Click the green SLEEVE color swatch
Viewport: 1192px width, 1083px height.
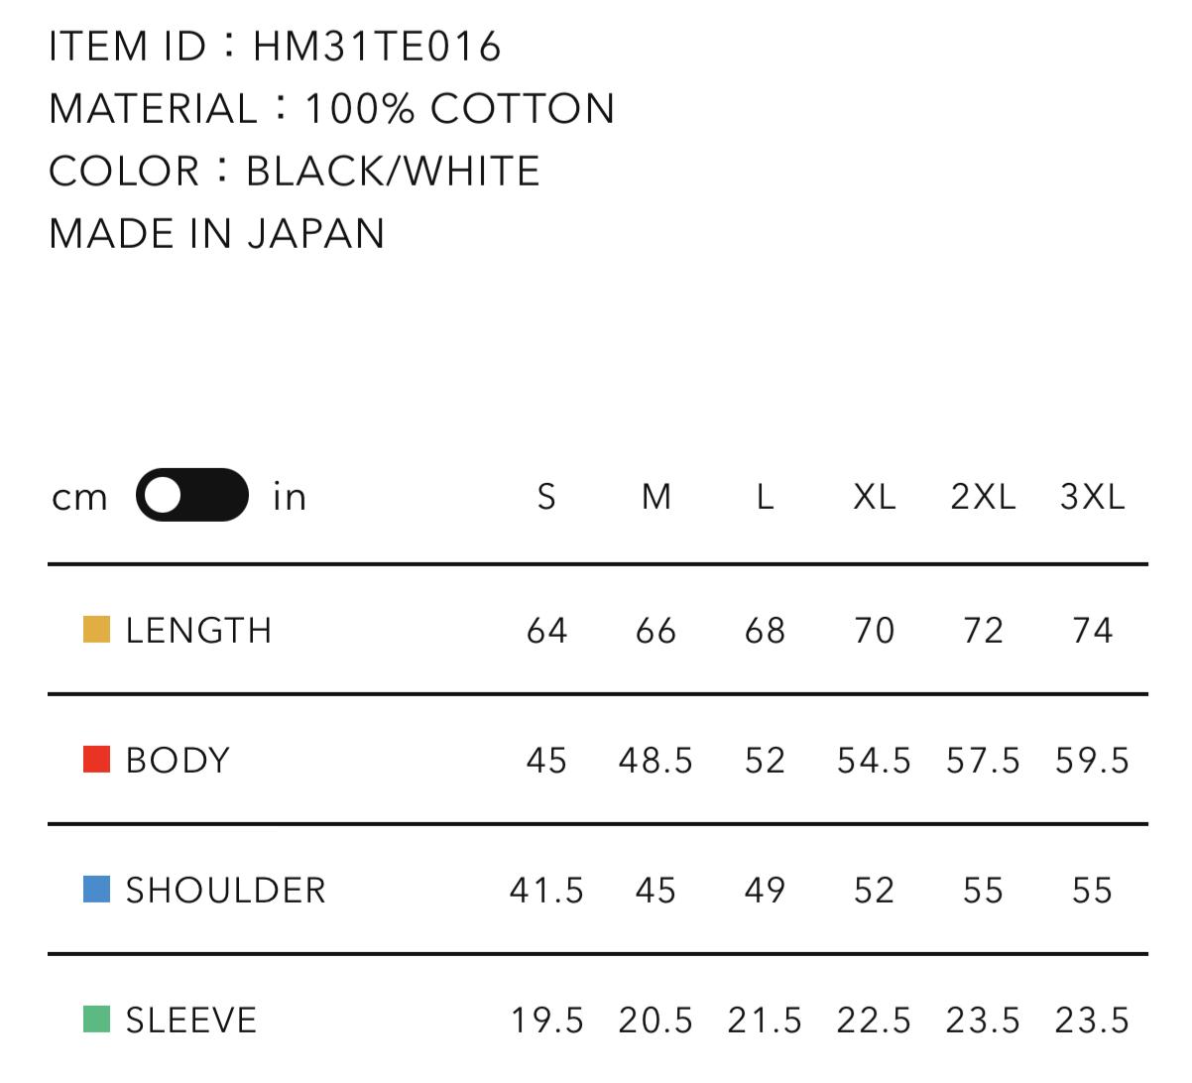coord(97,1020)
